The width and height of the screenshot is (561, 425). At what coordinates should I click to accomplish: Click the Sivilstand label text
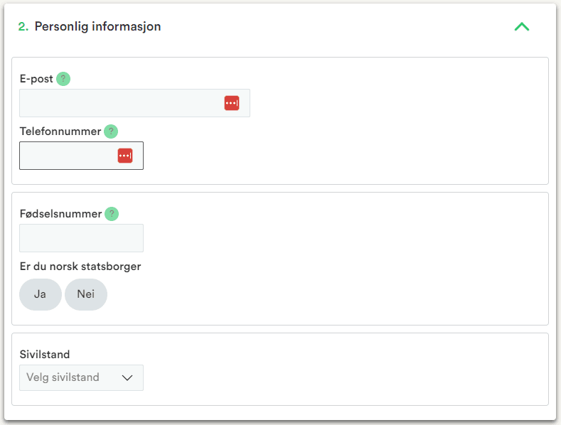[x=45, y=355]
